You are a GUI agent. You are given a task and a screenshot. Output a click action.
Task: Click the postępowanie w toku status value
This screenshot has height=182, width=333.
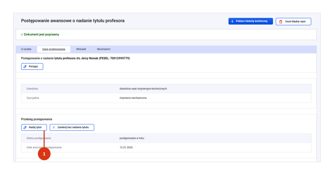tap(132, 138)
